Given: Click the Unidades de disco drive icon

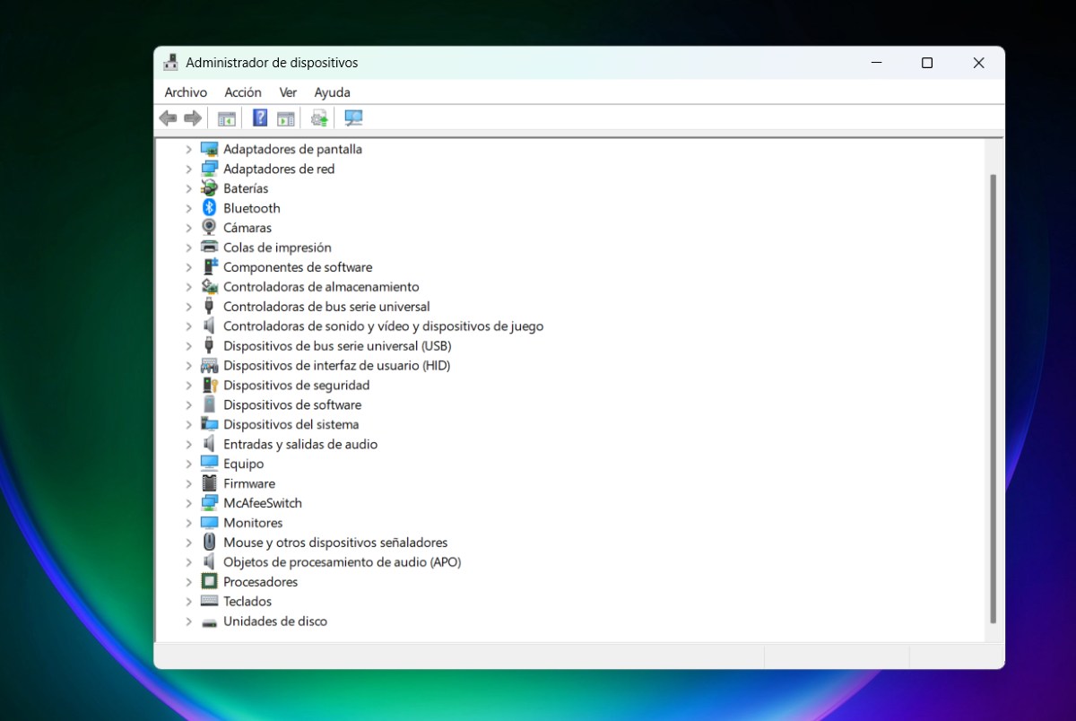Looking at the screenshot, I should point(209,621).
